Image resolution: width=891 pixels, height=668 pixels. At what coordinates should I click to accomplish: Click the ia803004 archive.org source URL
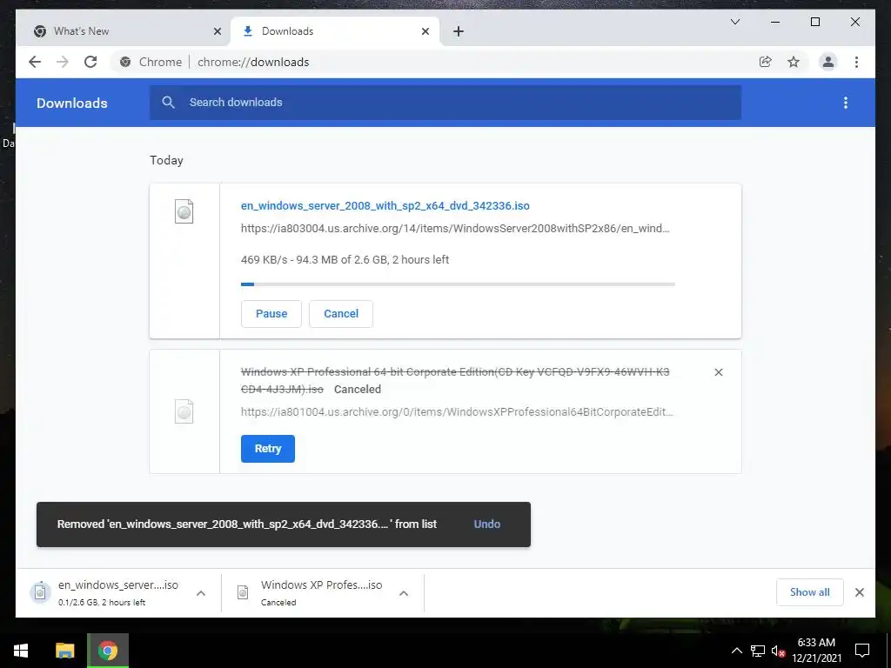click(x=455, y=229)
